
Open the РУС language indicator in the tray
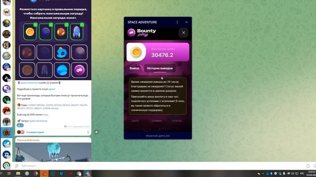(x=302, y=174)
